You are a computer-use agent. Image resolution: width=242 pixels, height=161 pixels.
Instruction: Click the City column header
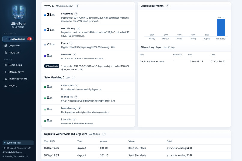coord(142,55)
